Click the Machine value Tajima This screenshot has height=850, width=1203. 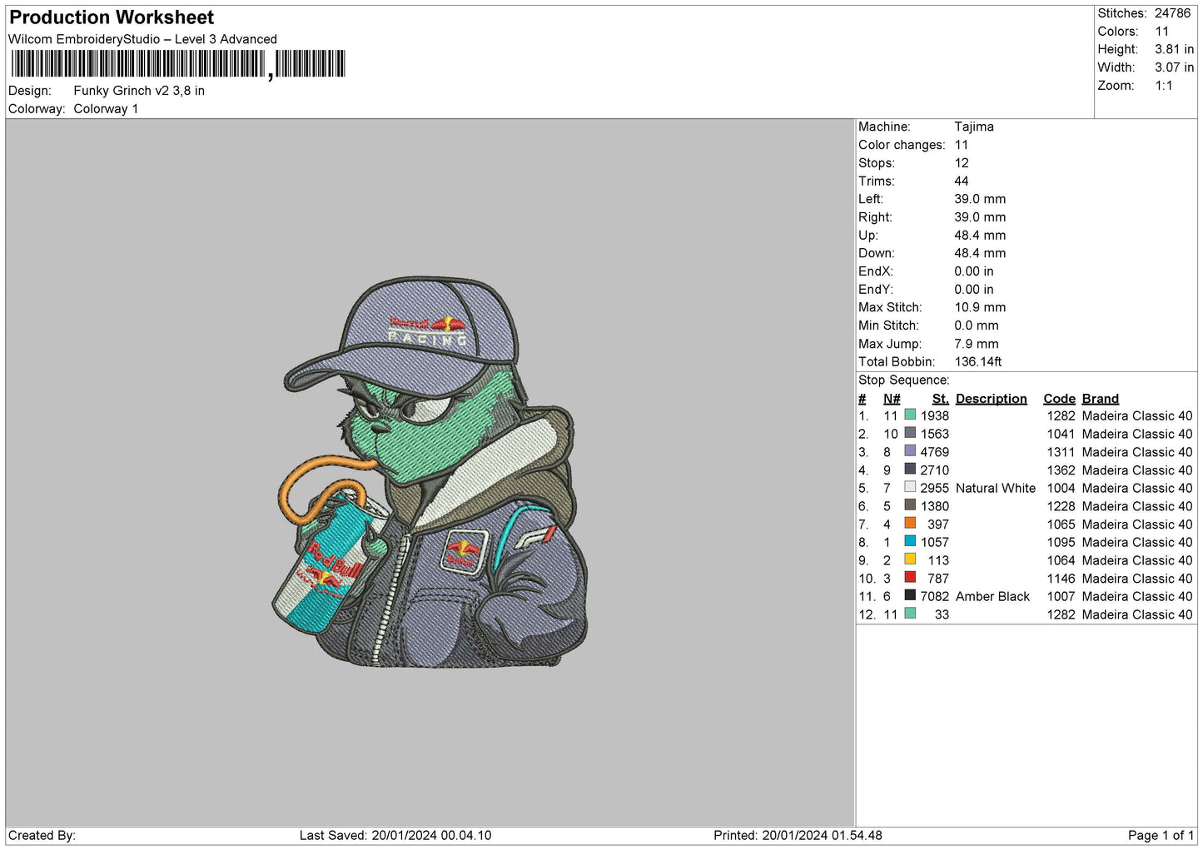974,127
